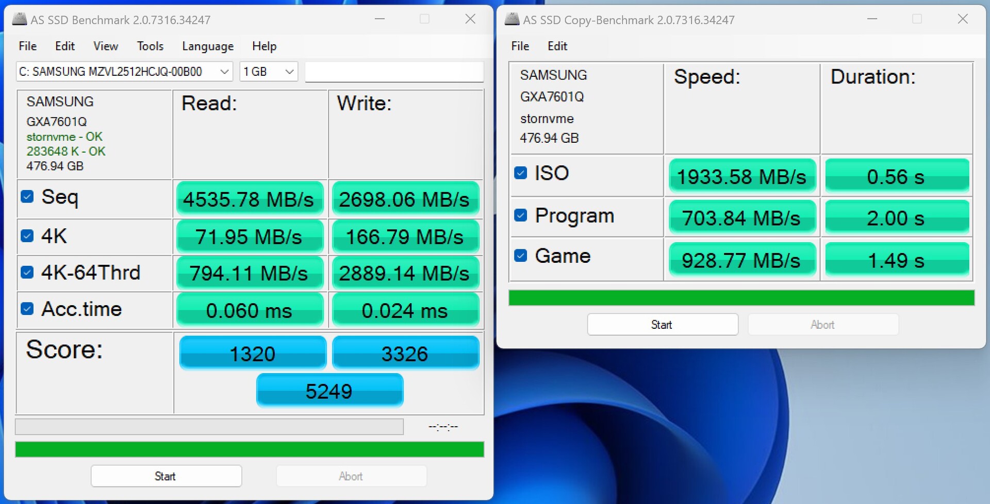
Task: Toggle the 4K-64Thrd checkbox
Action: pos(27,272)
